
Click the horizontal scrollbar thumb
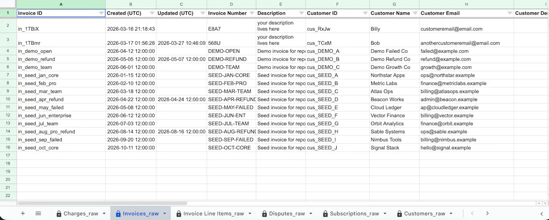(x=102, y=203)
